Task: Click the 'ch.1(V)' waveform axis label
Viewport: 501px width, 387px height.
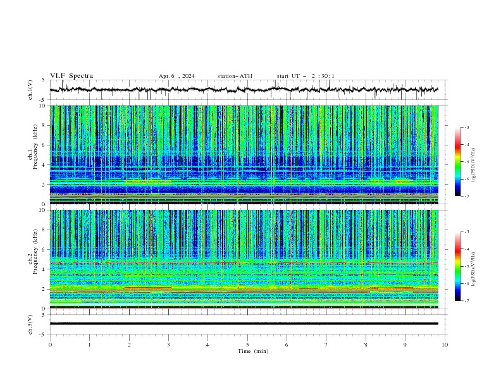Action: 30,90
